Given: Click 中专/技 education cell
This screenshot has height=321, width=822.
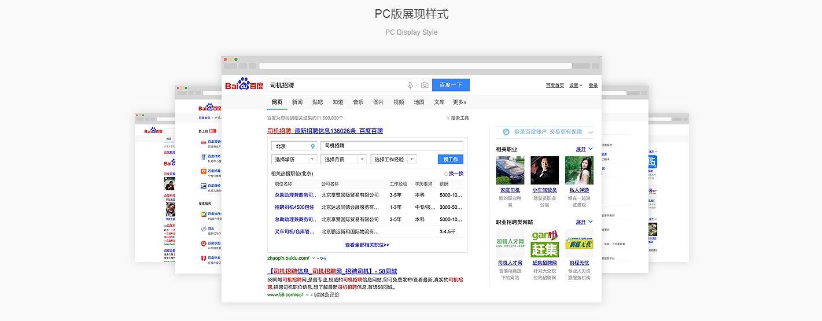Looking at the screenshot, I should (x=424, y=207).
